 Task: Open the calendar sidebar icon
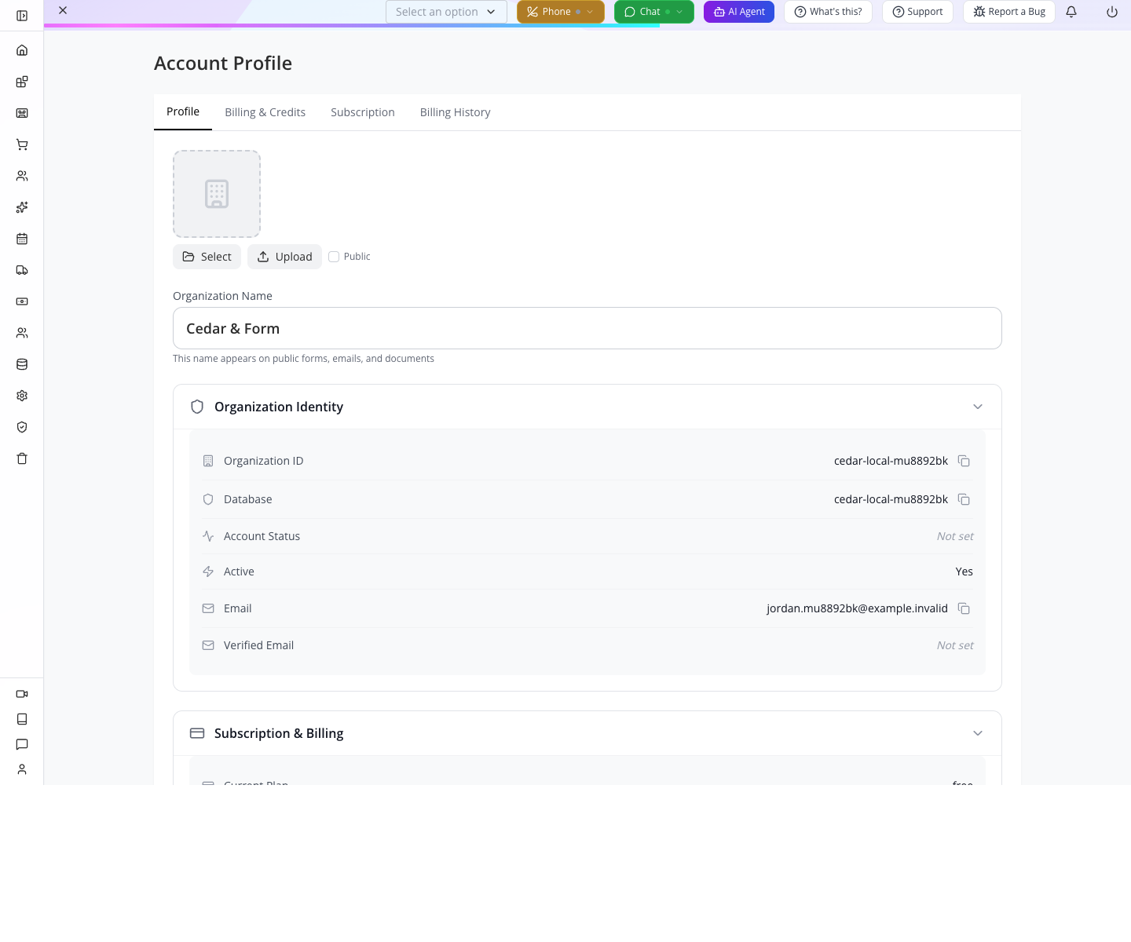coord(22,239)
